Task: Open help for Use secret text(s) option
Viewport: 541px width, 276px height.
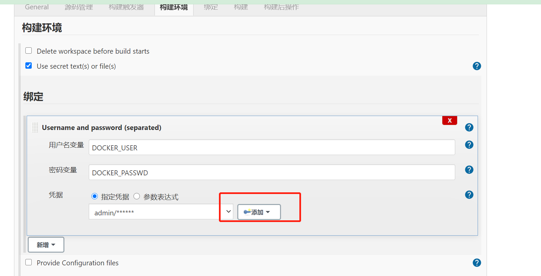Action: point(477,66)
